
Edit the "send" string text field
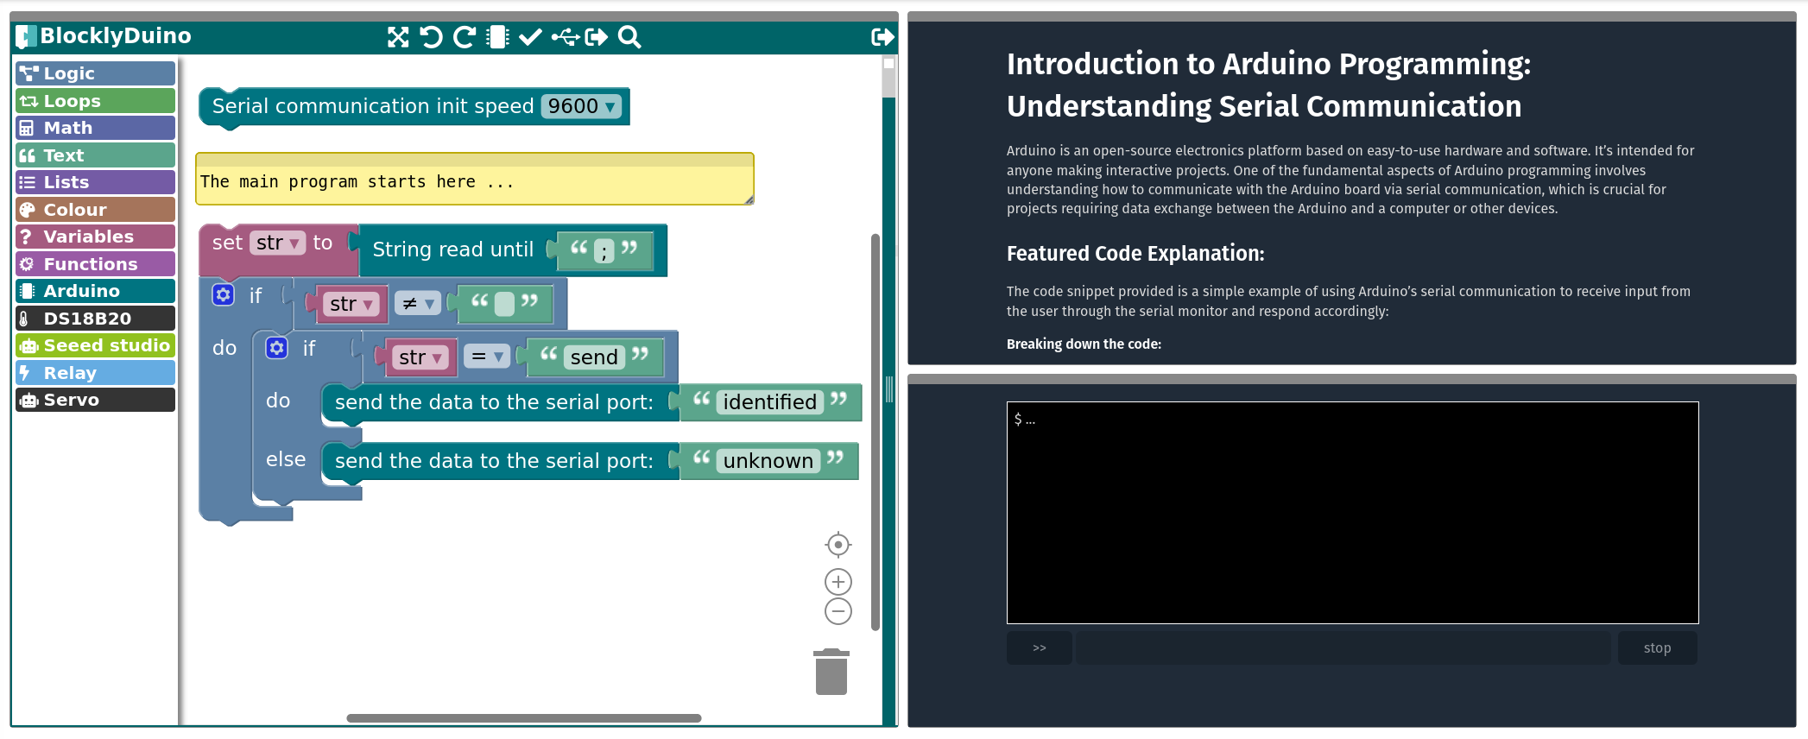(594, 357)
